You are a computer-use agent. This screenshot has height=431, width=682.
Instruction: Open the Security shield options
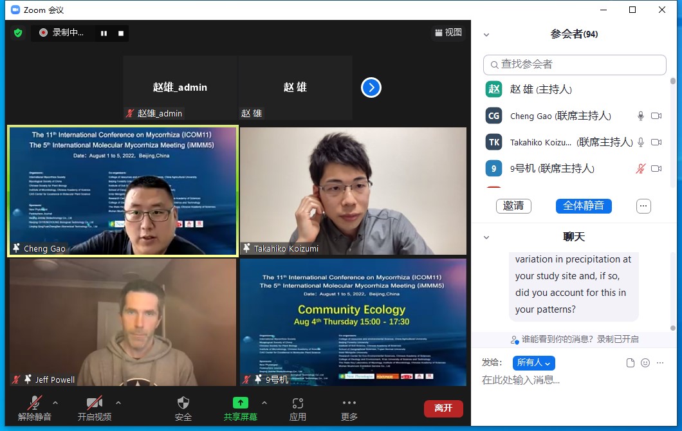click(x=183, y=403)
